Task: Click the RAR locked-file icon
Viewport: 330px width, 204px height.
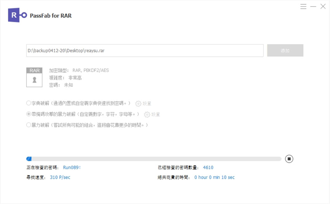Action: click(x=35, y=77)
